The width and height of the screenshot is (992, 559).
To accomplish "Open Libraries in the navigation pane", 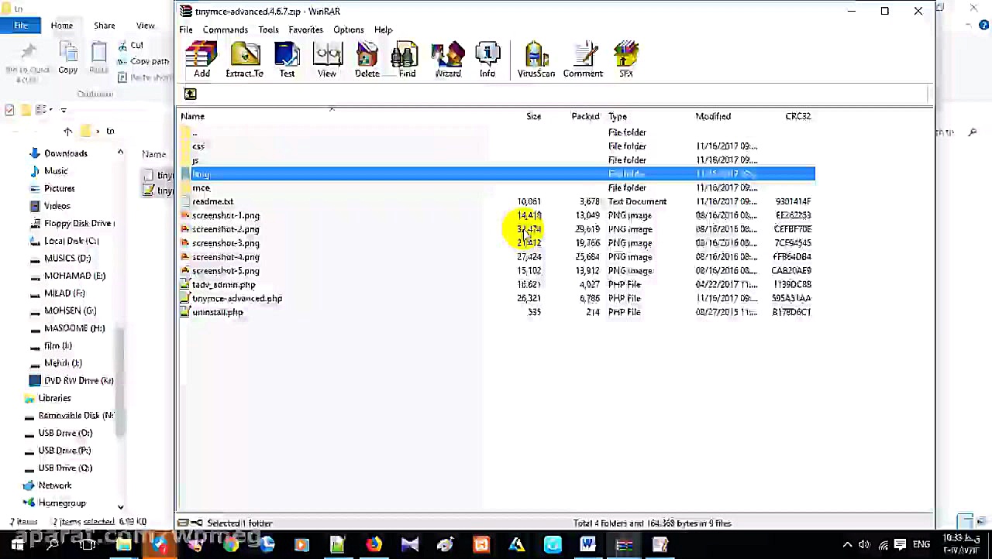I will [47, 398].
